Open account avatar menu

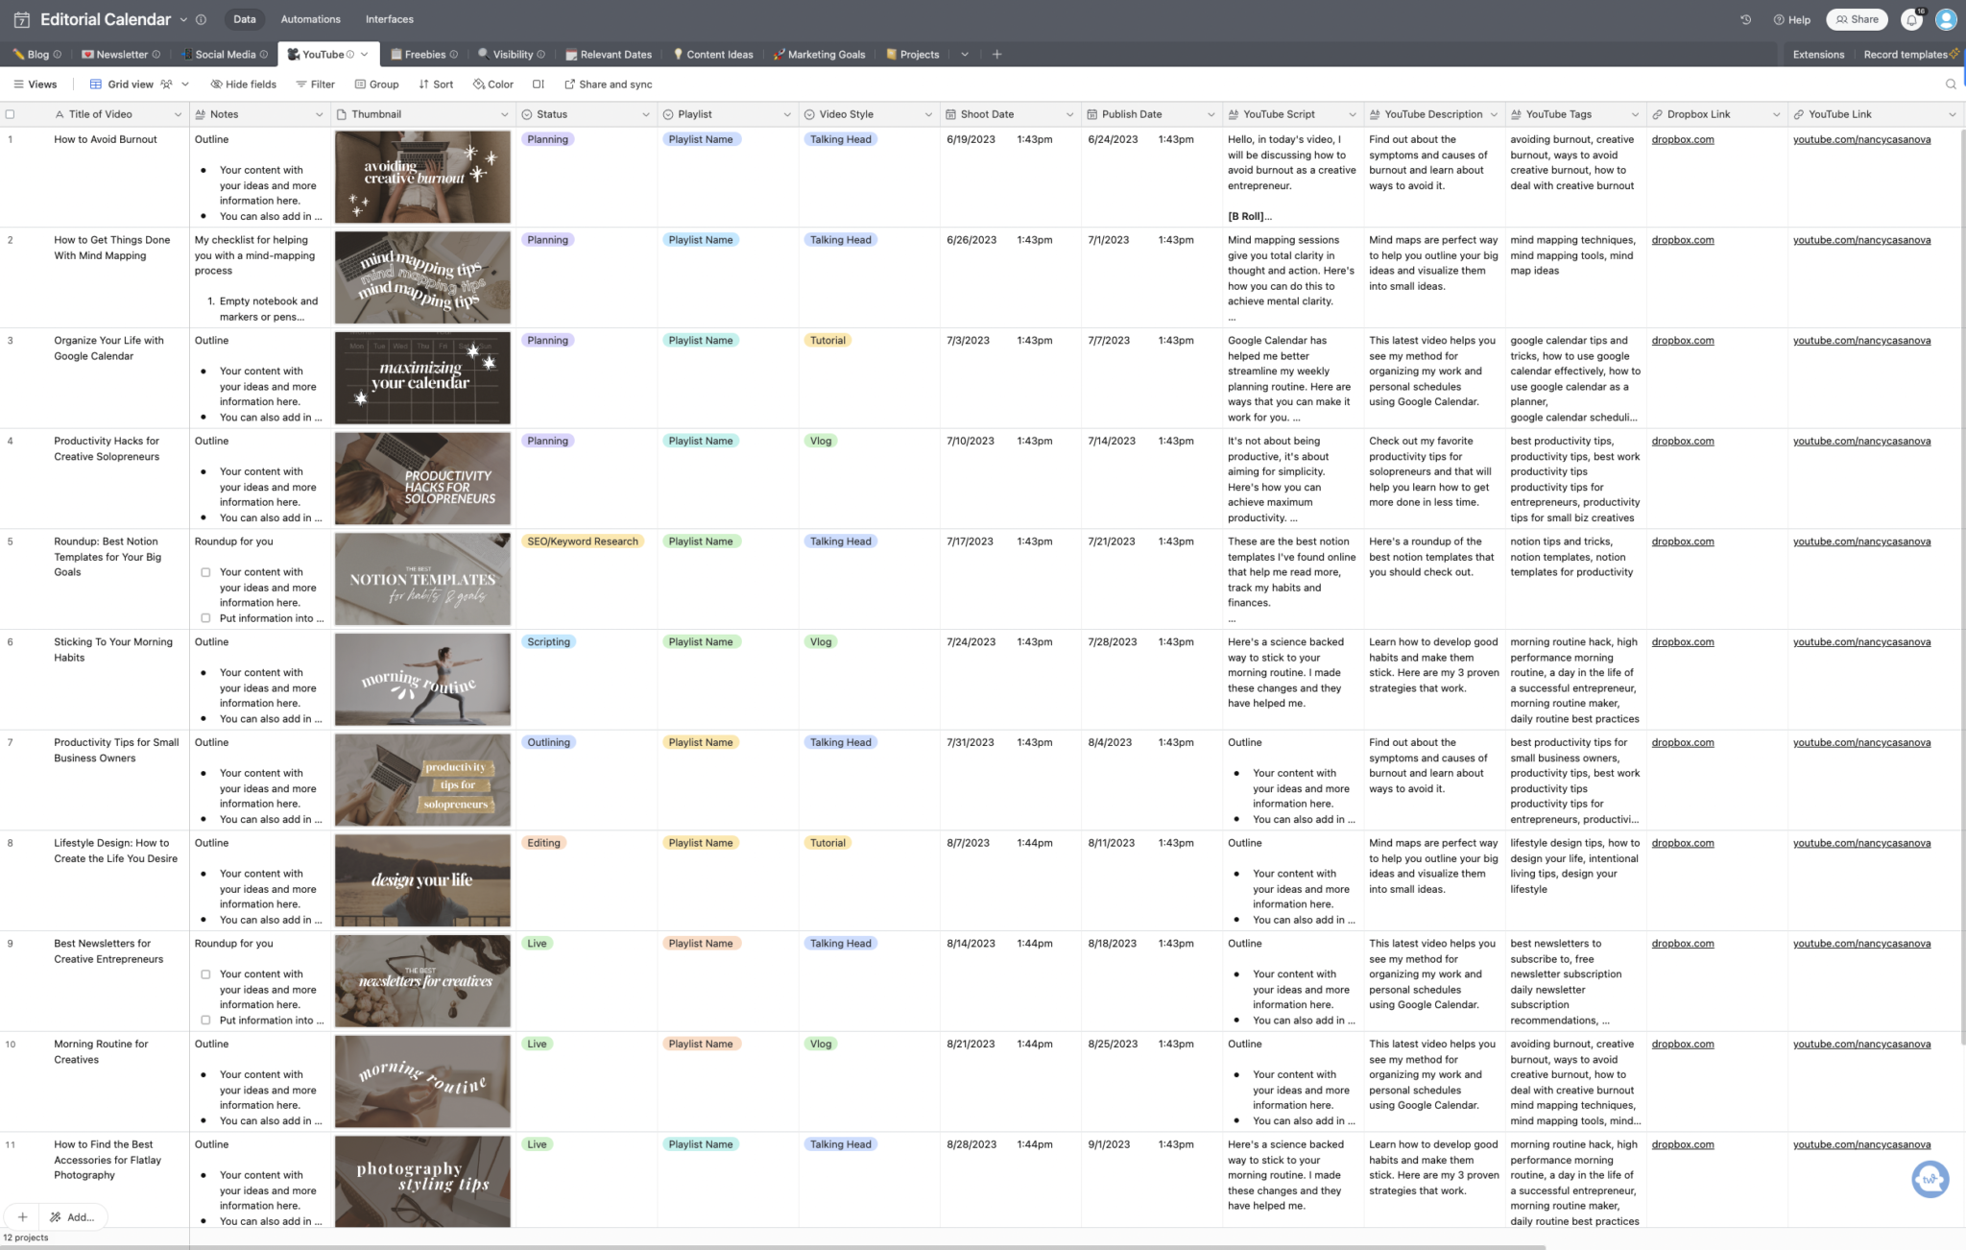1946,19
